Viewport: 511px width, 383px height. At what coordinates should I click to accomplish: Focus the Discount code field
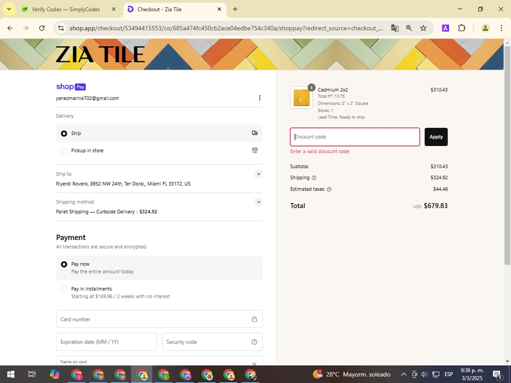pos(355,137)
